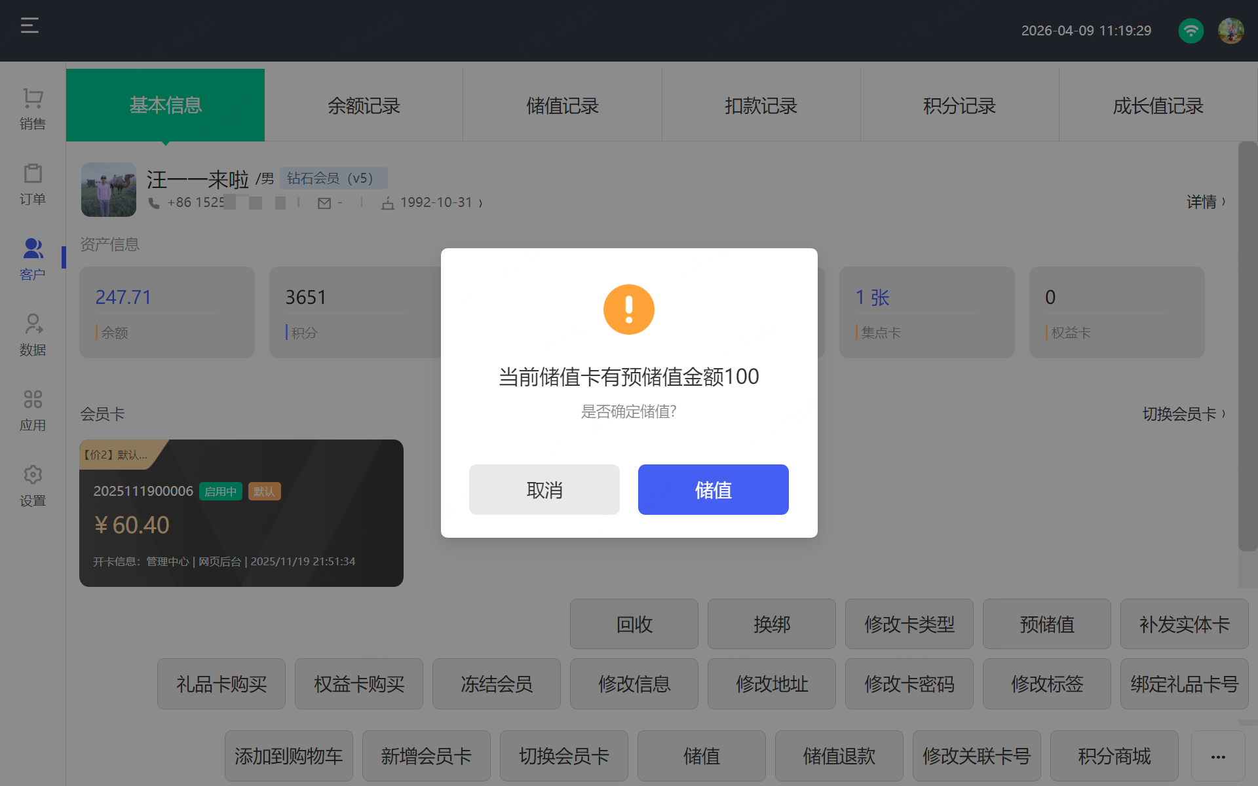This screenshot has height=786, width=1258.
Task: Open the 销售 cart icon in sidebar
Action: 33,99
